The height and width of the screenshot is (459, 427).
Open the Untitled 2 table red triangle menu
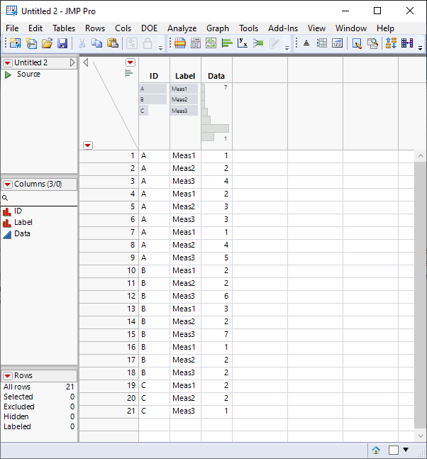coord(8,62)
